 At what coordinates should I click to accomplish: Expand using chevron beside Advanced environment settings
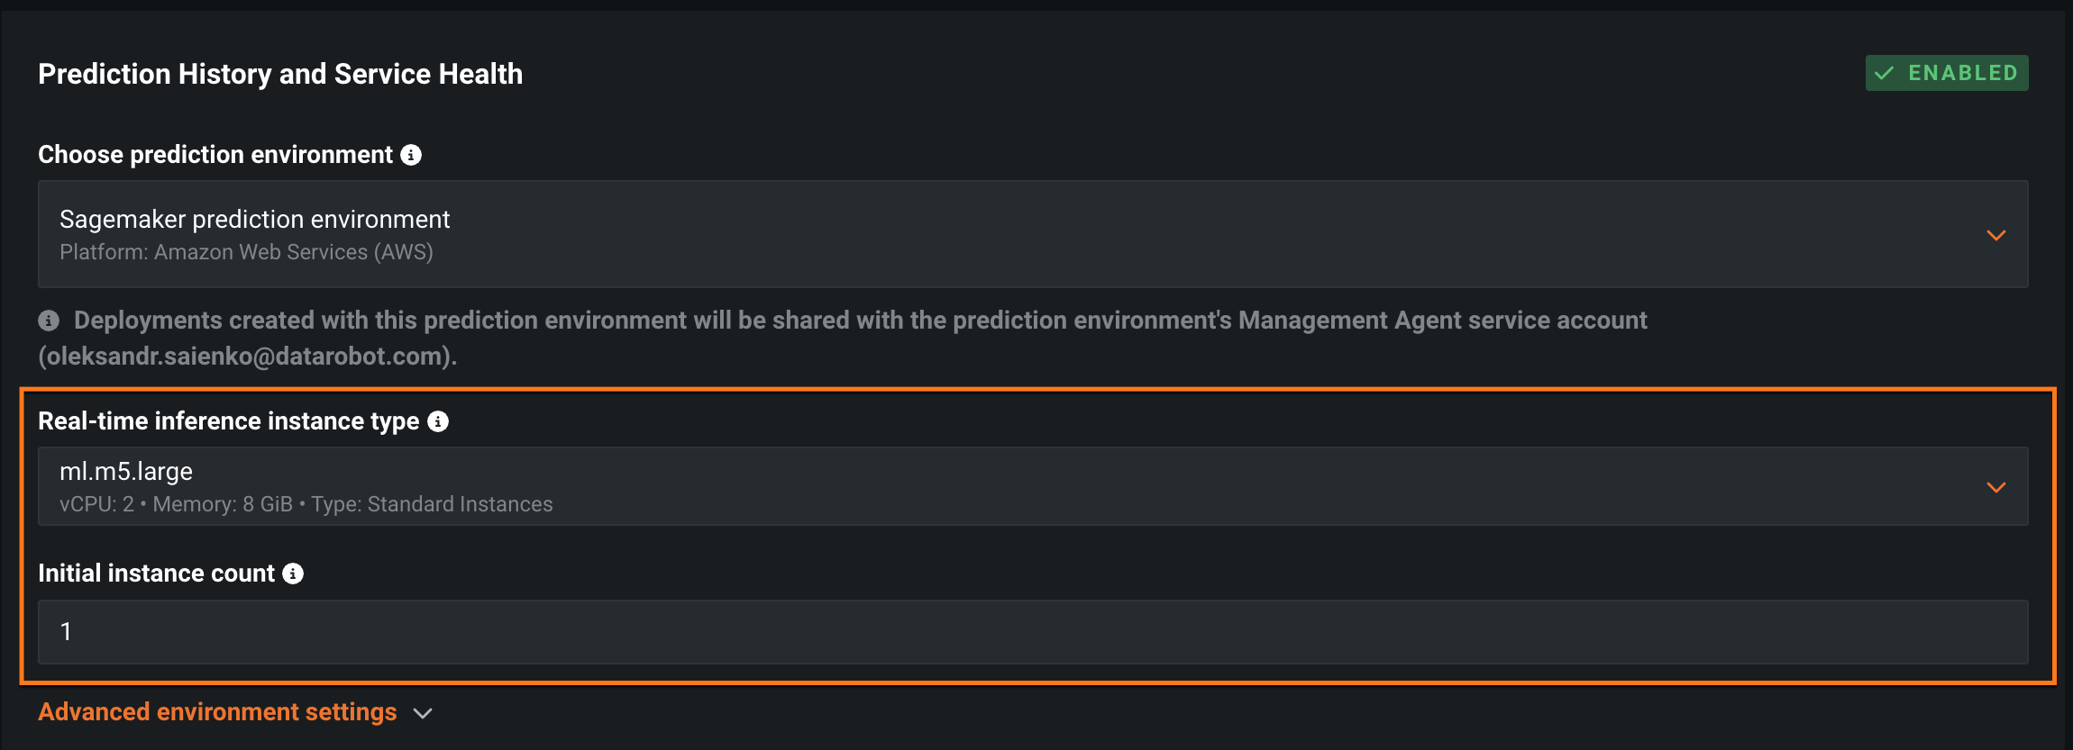(423, 713)
